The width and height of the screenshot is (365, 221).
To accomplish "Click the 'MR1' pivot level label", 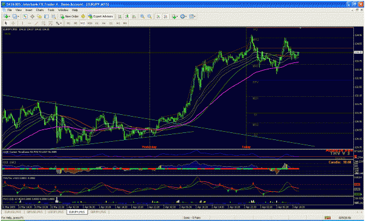I will [x=256, y=66].
